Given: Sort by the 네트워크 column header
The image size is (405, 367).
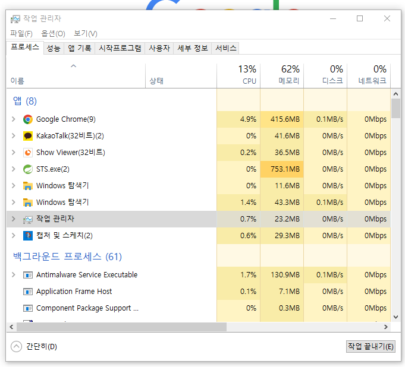Looking at the screenshot, I should coord(369,76).
